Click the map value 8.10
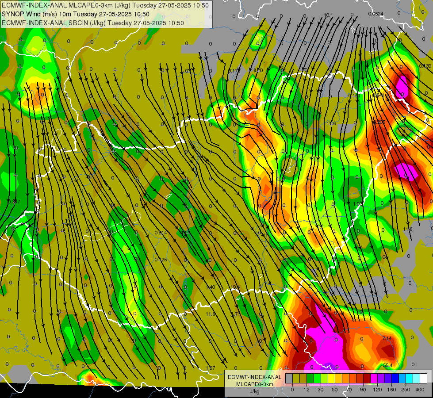This screenshot has width=433, height=398. pyautogui.click(x=258, y=70)
